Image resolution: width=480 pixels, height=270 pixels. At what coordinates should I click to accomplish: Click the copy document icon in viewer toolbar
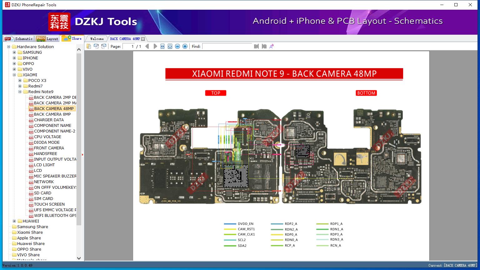click(89, 46)
